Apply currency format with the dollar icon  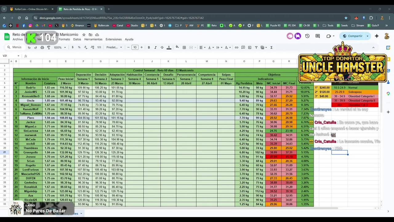tap(73, 47)
